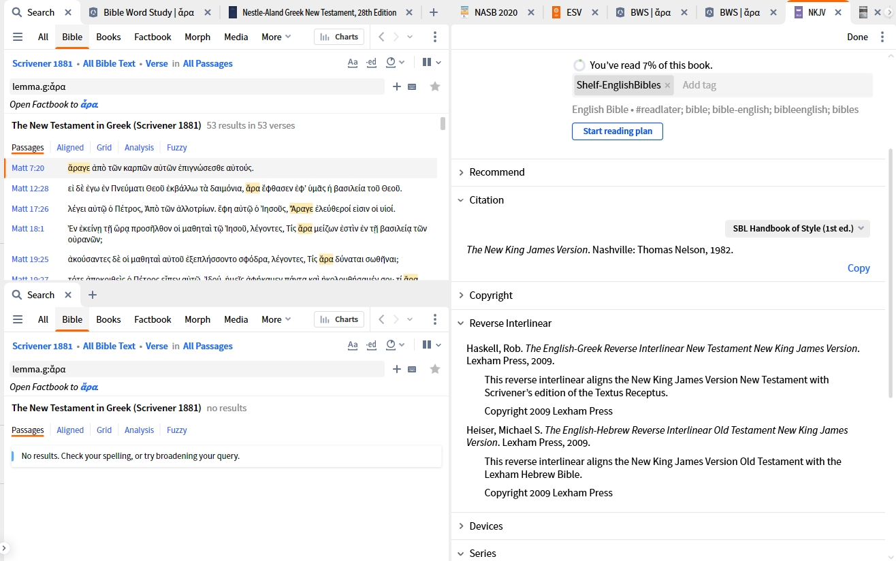Screen dimensions: 896x561
Task: Open the circular search options dropdown in upper panel
Action: [x=395, y=63]
